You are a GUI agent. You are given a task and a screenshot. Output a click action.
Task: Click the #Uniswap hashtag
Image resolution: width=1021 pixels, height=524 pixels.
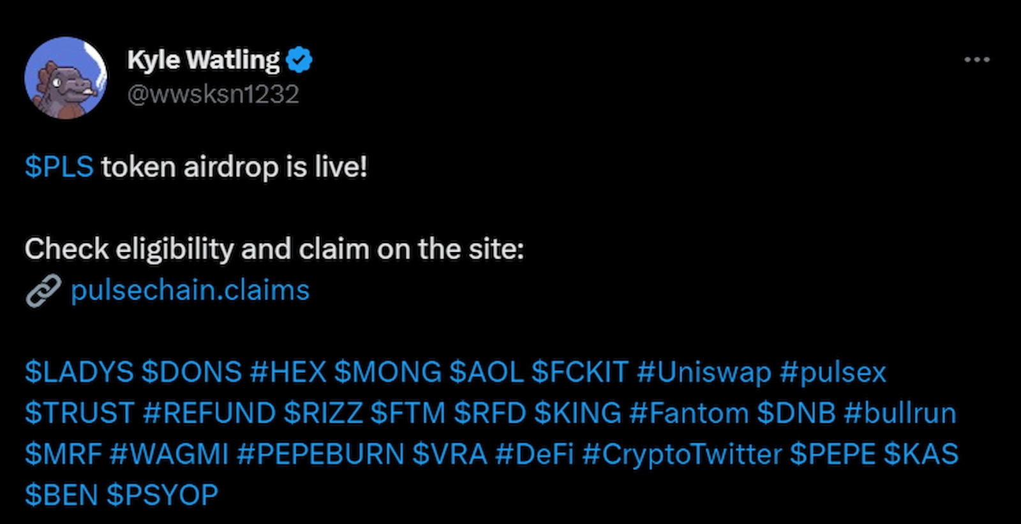coord(705,371)
